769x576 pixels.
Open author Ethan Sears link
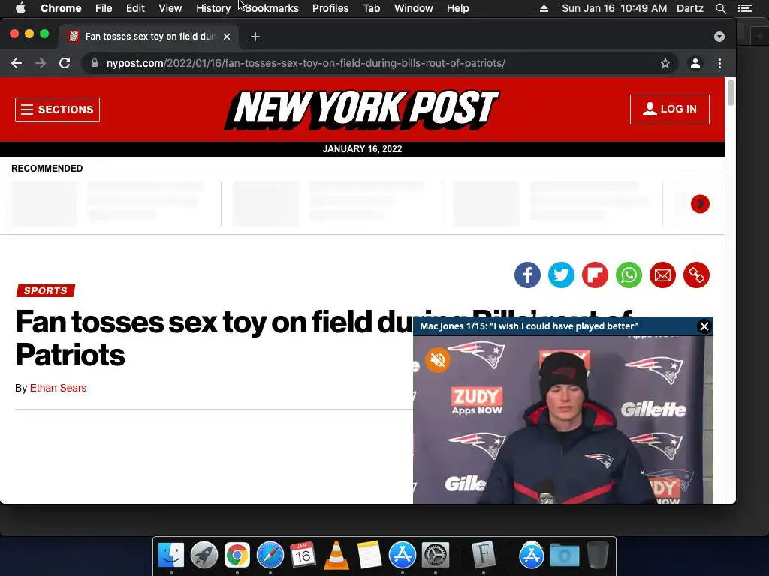58,388
